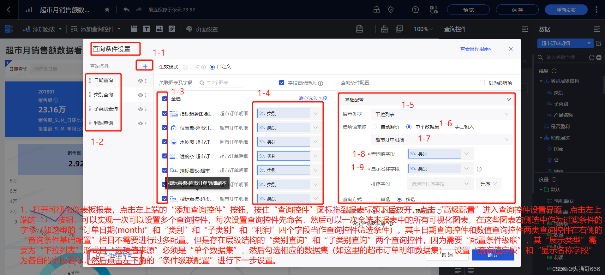Viewport: 605px width, 275px height.
Task: Collapse the 查询控件 panel icon
Action: tap(525, 29)
